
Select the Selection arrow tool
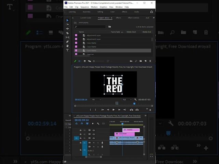(x=67, y=20)
